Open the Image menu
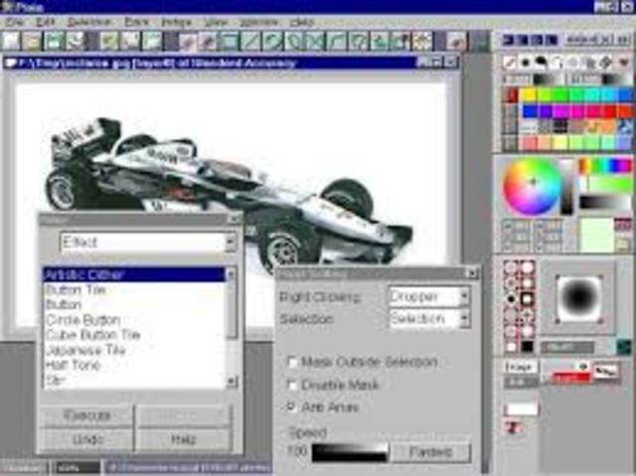Image resolution: width=636 pixels, height=476 pixels. point(177,22)
